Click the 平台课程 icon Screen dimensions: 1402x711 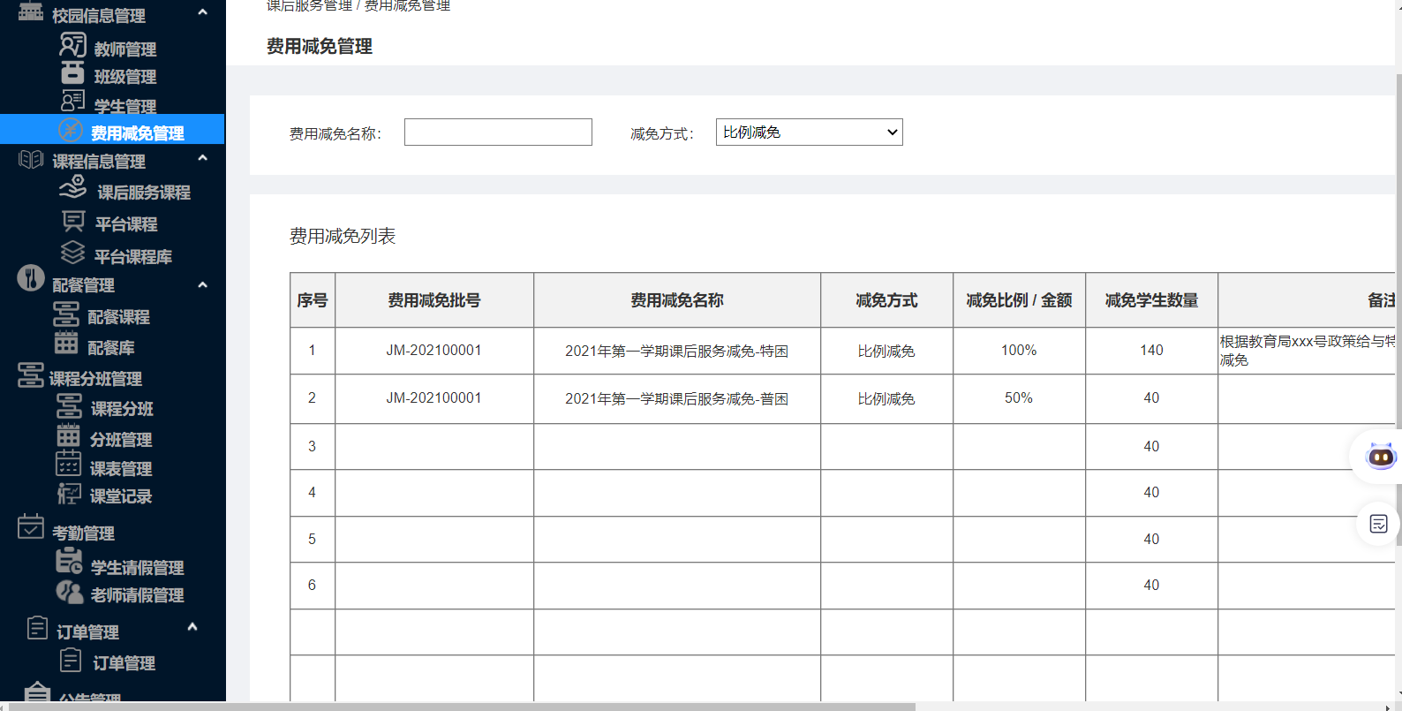73,221
